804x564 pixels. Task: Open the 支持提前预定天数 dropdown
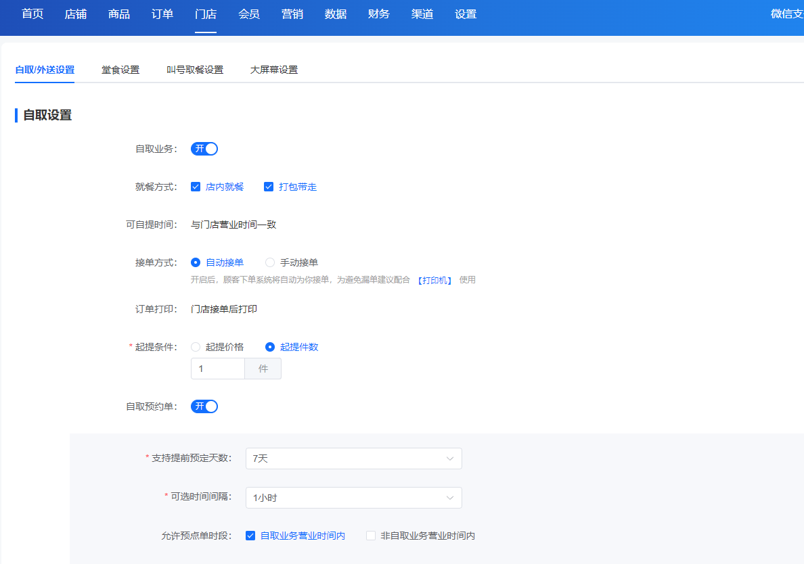click(354, 459)
